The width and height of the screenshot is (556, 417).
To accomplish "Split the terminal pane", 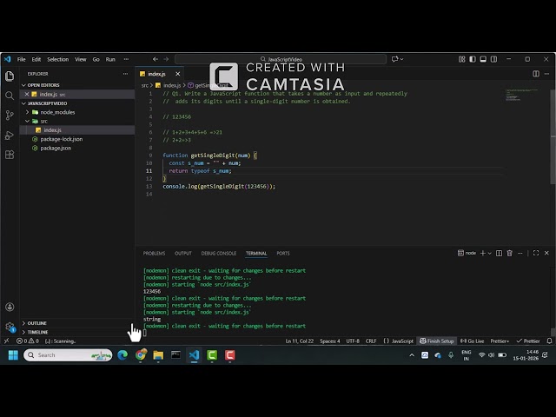I will pos(499,253).
